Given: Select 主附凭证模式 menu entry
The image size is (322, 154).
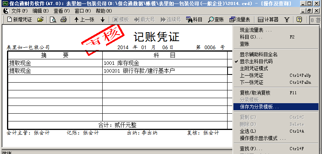Looking at the screenshot, I should pyautogui.click(x=276, y=68).
